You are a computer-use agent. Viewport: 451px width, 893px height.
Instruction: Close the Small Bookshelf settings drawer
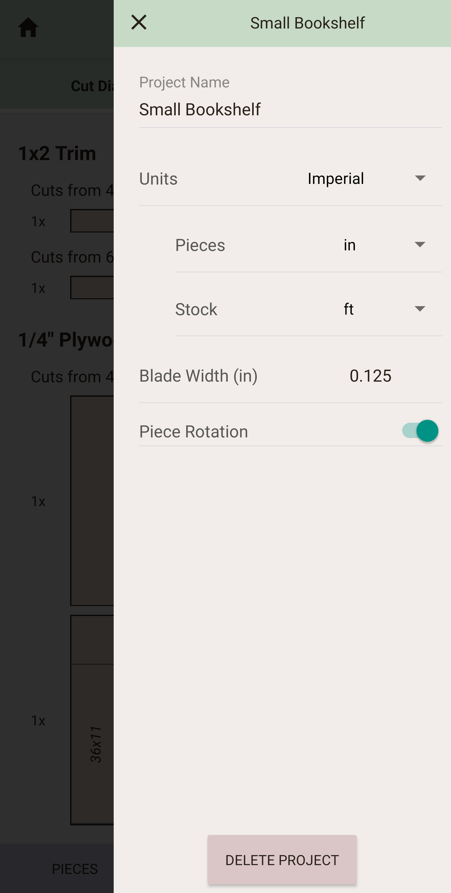click(x=139, y=23)
